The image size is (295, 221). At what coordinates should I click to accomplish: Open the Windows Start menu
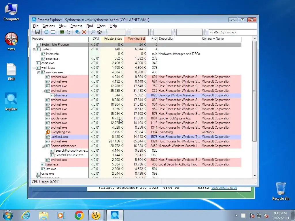click(8, 215)
